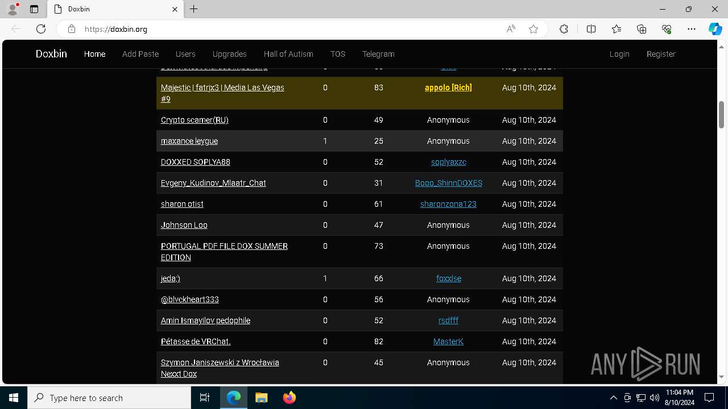
Task: Open Settings and more ellipsis menu
Action: click(692, 29)
